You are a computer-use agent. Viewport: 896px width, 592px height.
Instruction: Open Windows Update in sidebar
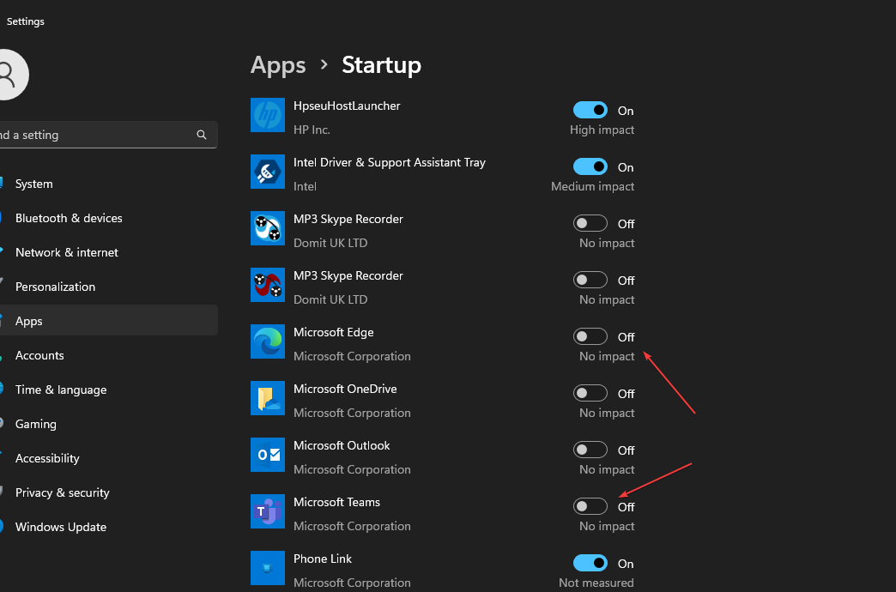[x=61, y=527]
